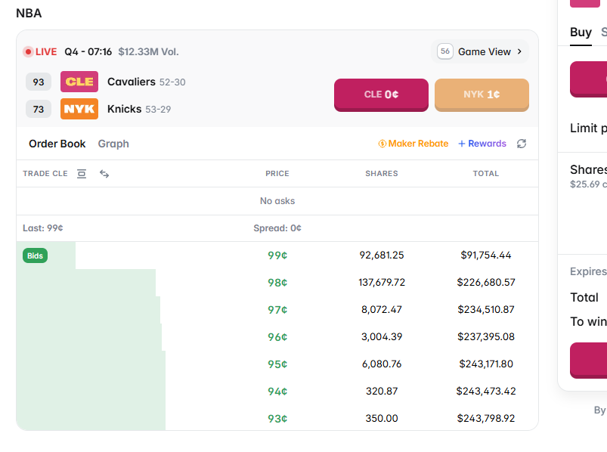Screen dimensions: 607x452
Task: Click the order book layout icon
Action: point(82,174)
